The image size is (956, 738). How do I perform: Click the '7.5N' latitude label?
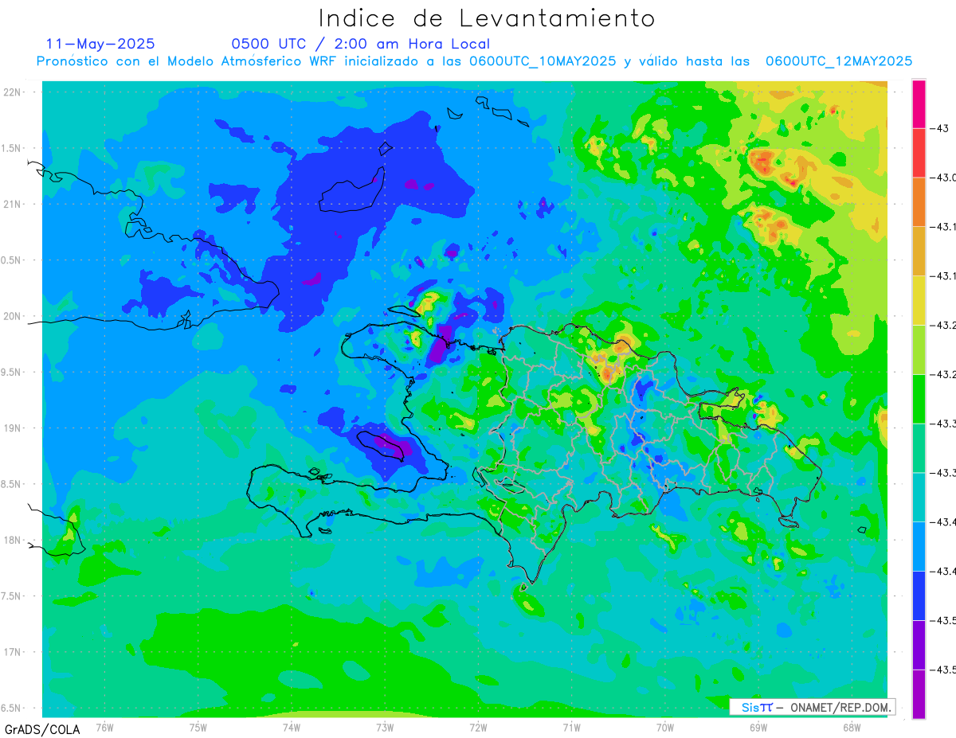[x=12, y=596]
